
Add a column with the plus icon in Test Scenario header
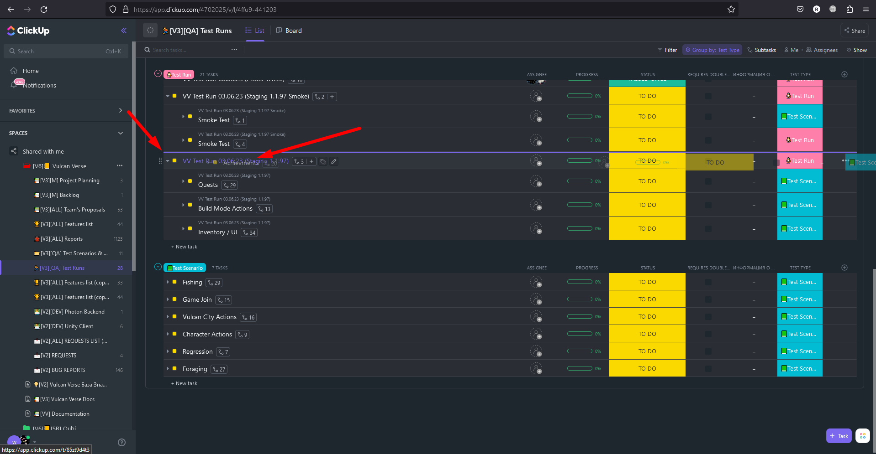click(844, 268)
